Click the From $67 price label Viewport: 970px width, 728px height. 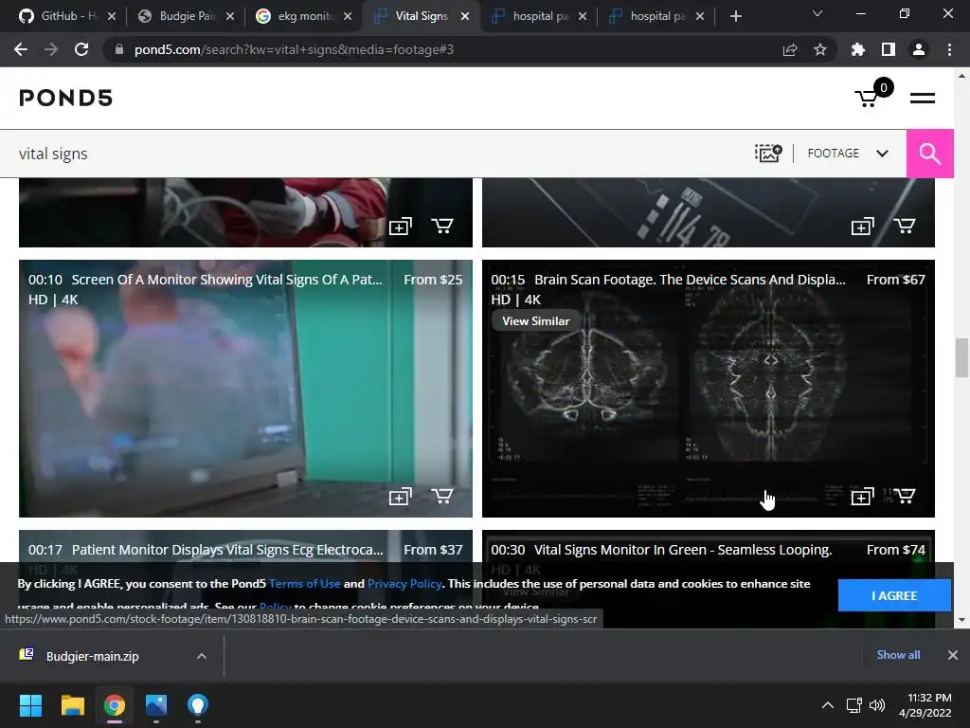(x=896, y=280)
